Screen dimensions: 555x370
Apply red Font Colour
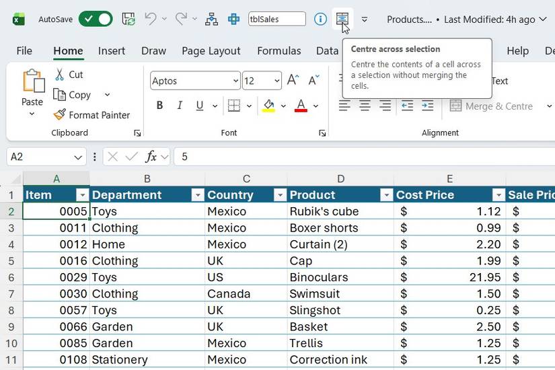click(301, 106)
